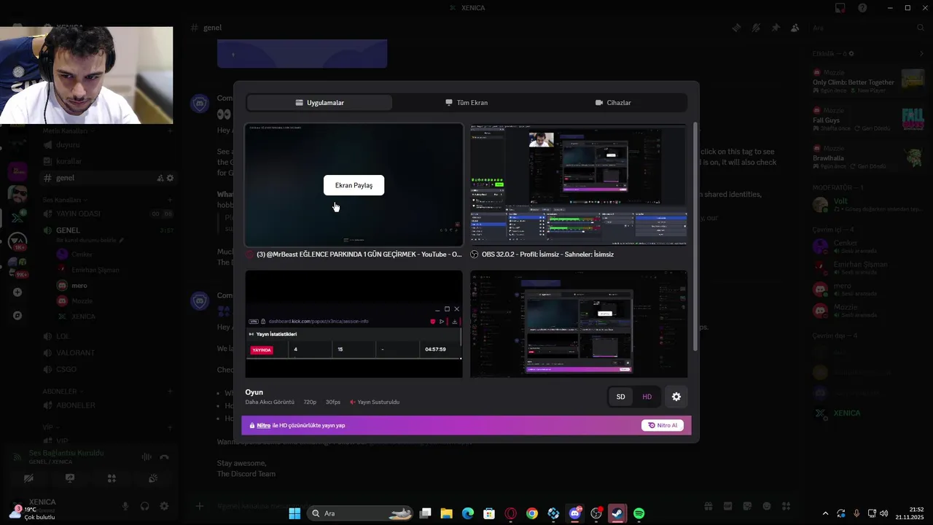Image resolution: width=933 pixels, height=525 pixels.
Task: Open Google Chrome from the taskbar
Action: pos(532,513)
